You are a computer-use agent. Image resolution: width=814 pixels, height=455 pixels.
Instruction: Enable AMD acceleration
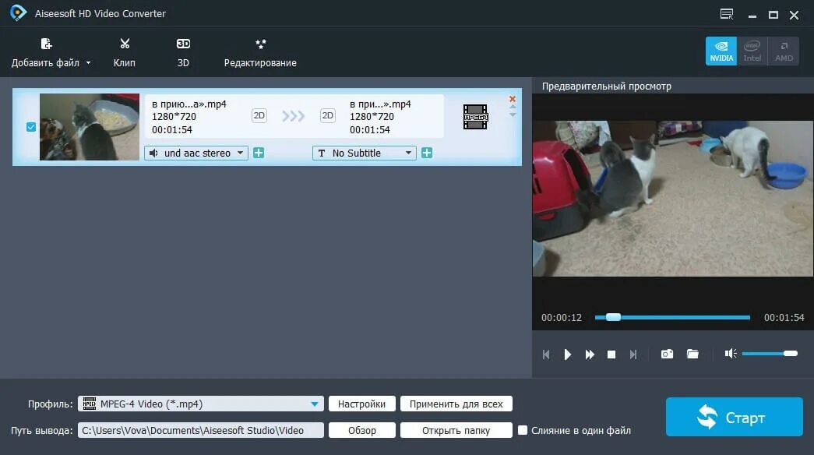coord(784,51)
